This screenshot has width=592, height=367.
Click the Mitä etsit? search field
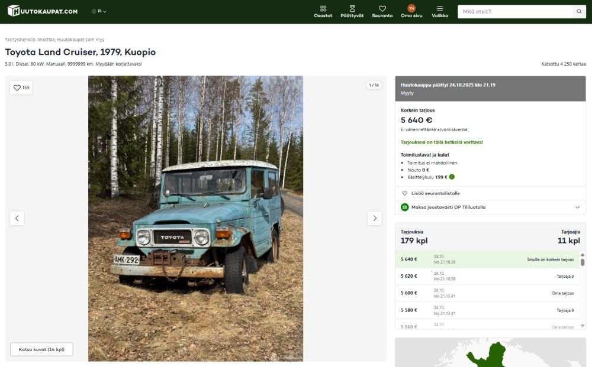tap(515, 11)
